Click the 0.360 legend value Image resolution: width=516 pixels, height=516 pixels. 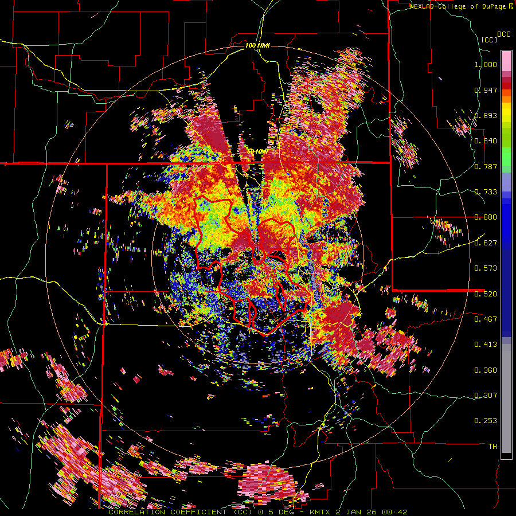(486, 370)
